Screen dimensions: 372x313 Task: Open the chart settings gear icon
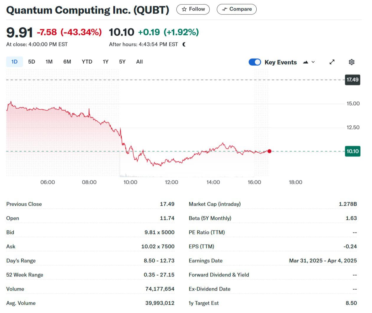(x=351, y=62)
